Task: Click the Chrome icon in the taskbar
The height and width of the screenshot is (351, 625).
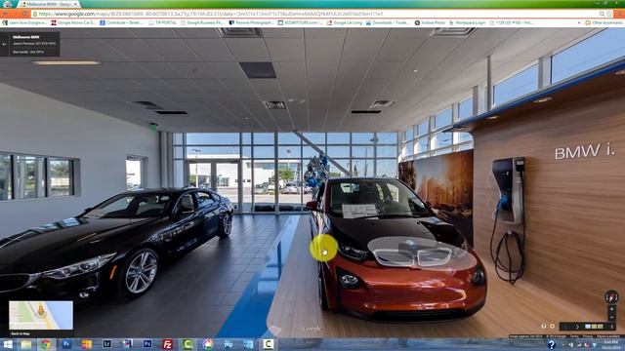Action: click(46, 344)
